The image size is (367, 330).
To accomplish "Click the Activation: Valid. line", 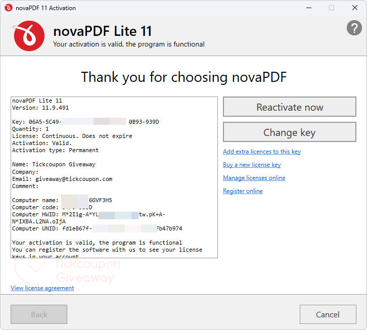I will click(x=42, y=143).
